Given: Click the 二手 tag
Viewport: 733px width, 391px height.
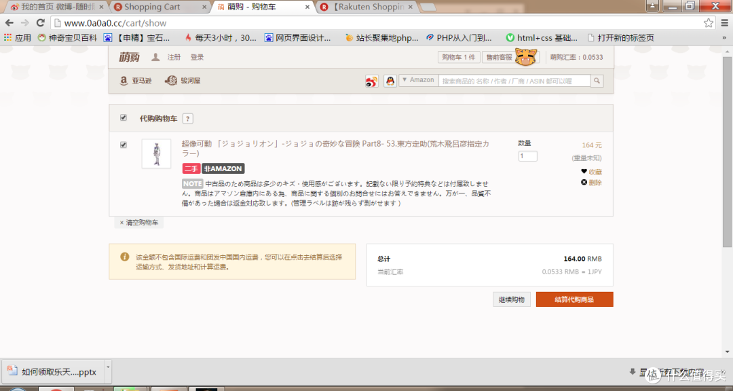Looking at the screenshot, I should 191,169.
